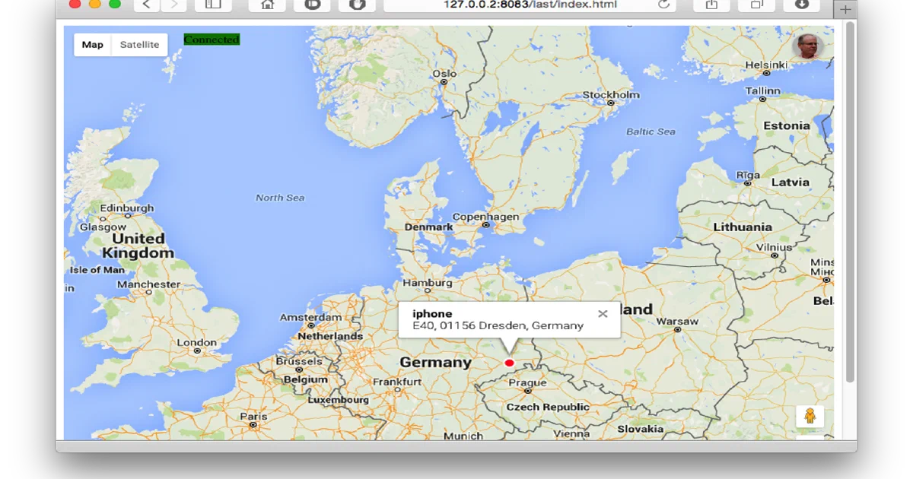This screenshot has height=479, width=913.
Task: Click the Lithuania country label
Action: coord(743,227)
